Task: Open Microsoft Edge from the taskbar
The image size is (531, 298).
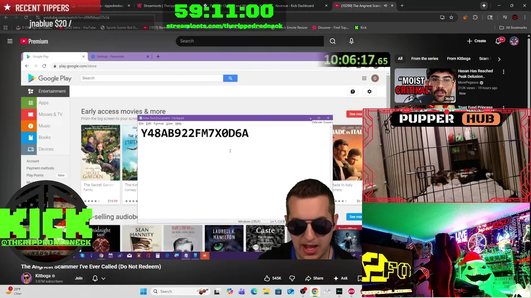Action: click(254, 291)
